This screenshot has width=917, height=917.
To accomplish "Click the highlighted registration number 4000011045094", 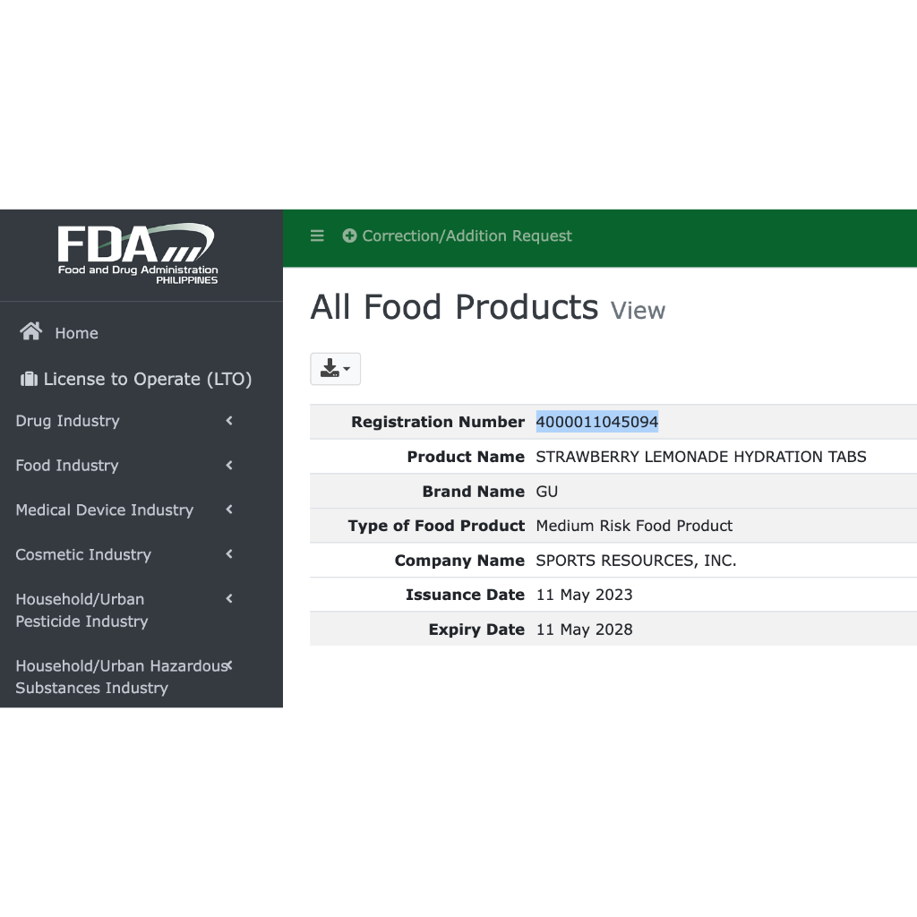I will coord(596,422).
